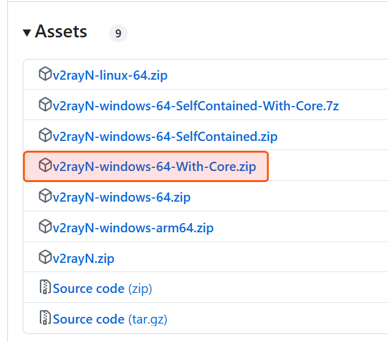
Task: Click package icon beside v2rayN.zip
Action: (45, 258)
